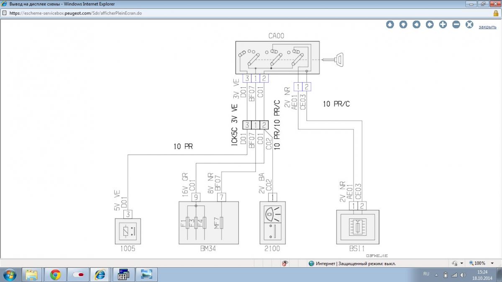Viewport: 502px width, 282px height.
Task: Pan the diagram right with the right arrow
Action: click(430, 25)
